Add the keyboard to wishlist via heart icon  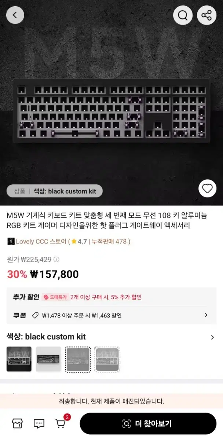point(207,188)
